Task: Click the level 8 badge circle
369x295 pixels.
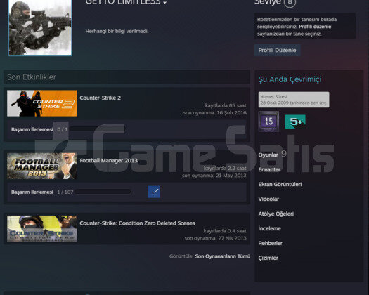Action: click(290, 2)
